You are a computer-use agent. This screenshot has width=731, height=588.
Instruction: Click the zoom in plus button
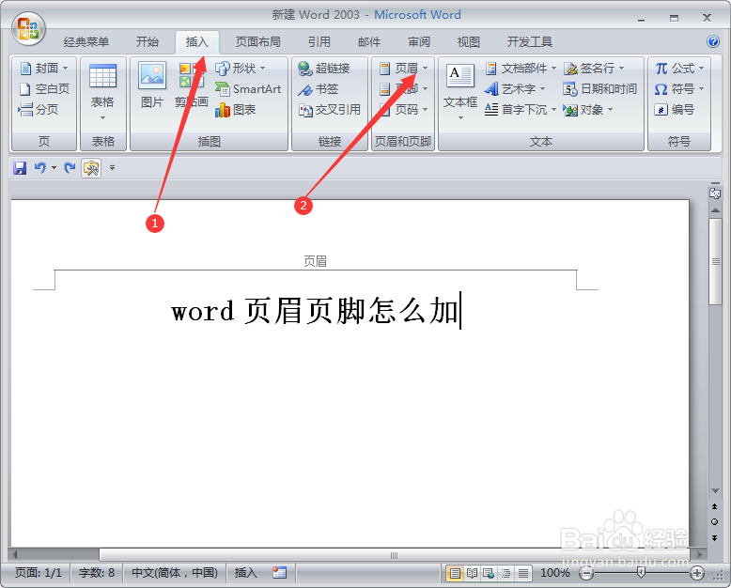point(697,573)
